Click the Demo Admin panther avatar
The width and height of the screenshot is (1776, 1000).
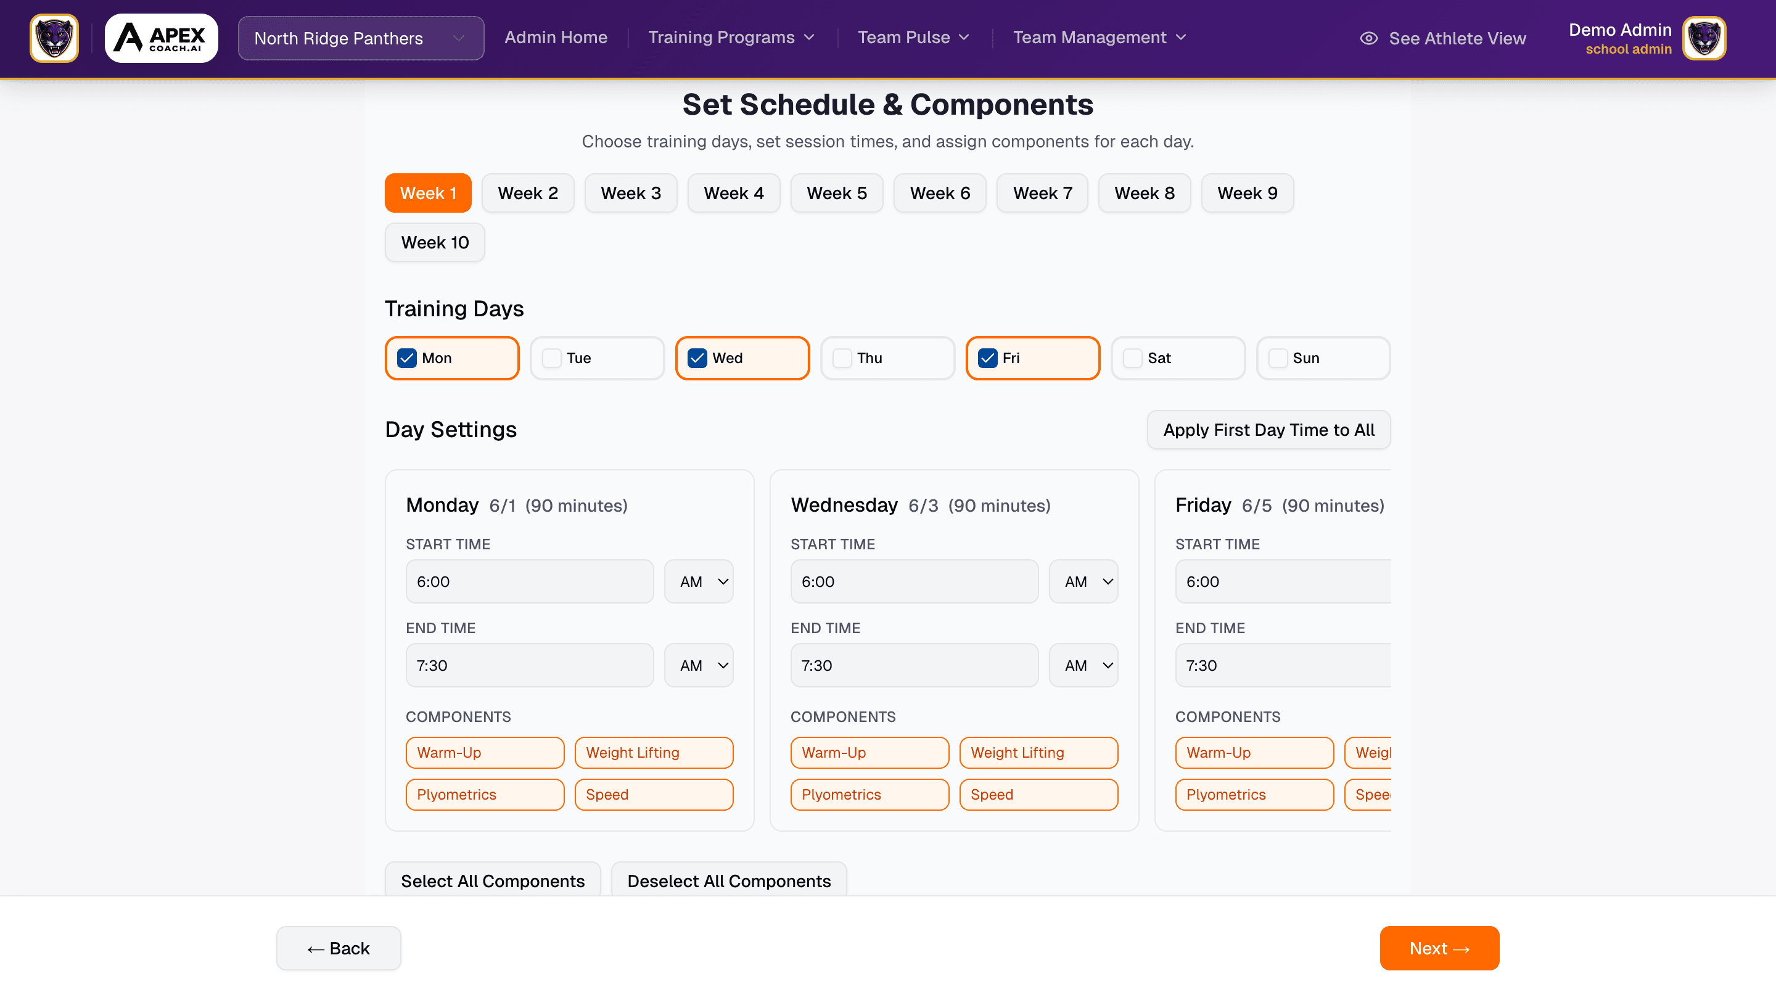pos(1704,38)
